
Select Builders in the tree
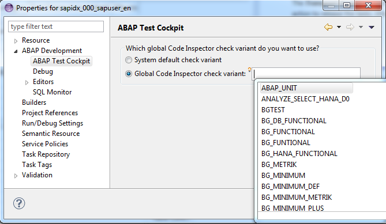tap(34, 102)
